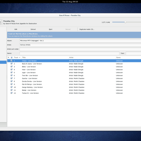Select 'Mai Ni Meriye - Live Version' title

coord(32,84)
